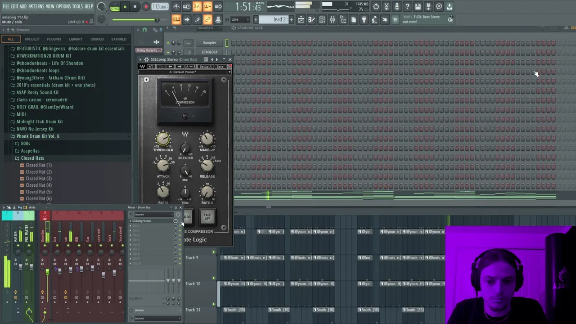Toggle the link/chain icon in toolbar

point(207,19)
